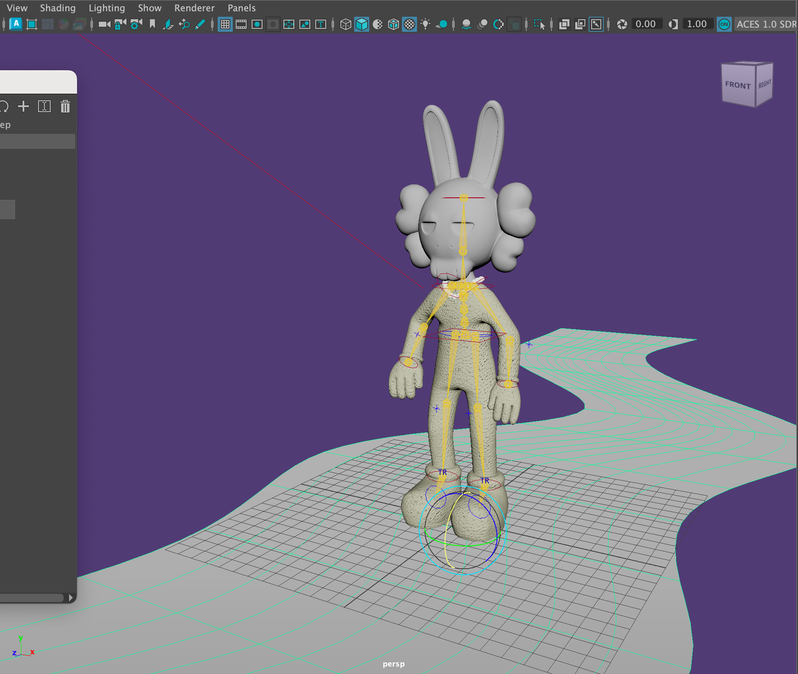This screenshot has width=798, height=674.
Task: Open the Show menu
Action: (149, 8)
